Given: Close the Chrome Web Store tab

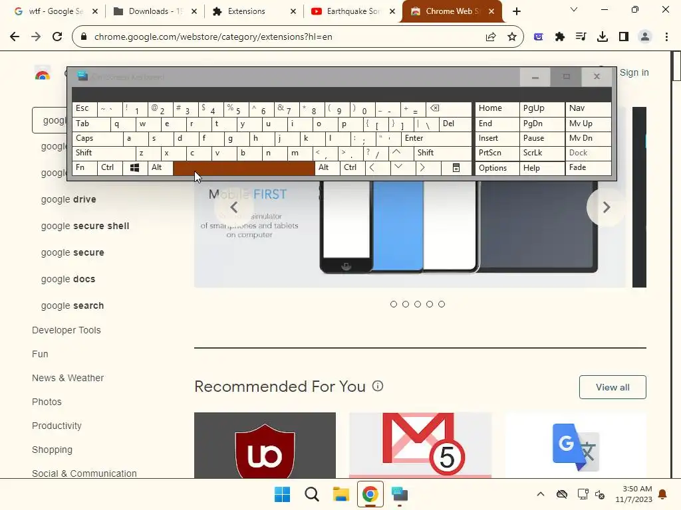Looking at the screenshot, I should tap(491, 11).
